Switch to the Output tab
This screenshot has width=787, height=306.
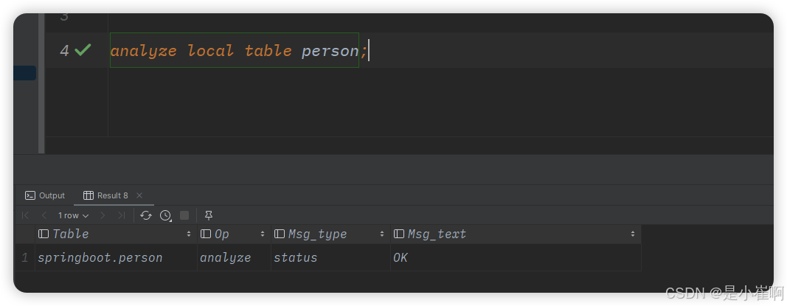click(x=45, y=195)
